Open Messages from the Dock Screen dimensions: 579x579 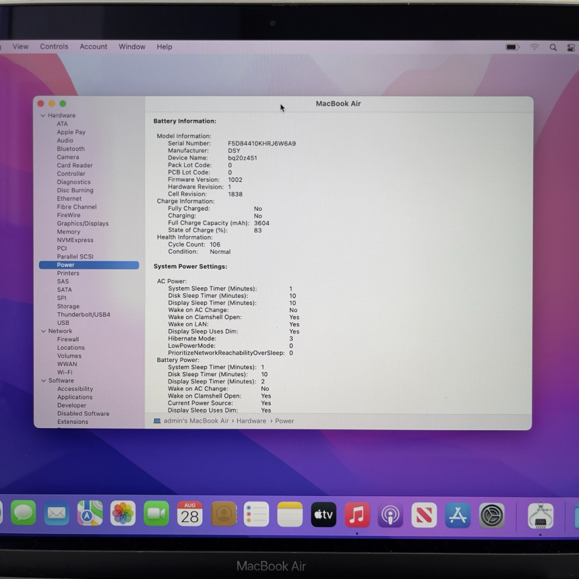[23, 513]
